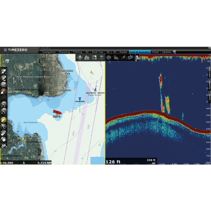Select the Nav & Sounder tab
This screenshot has width=211, height=211.
coord(140,52)
